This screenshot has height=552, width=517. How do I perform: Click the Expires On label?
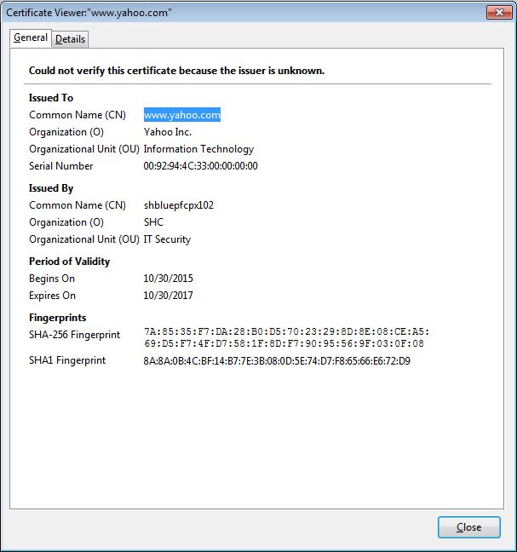(52, 296)
